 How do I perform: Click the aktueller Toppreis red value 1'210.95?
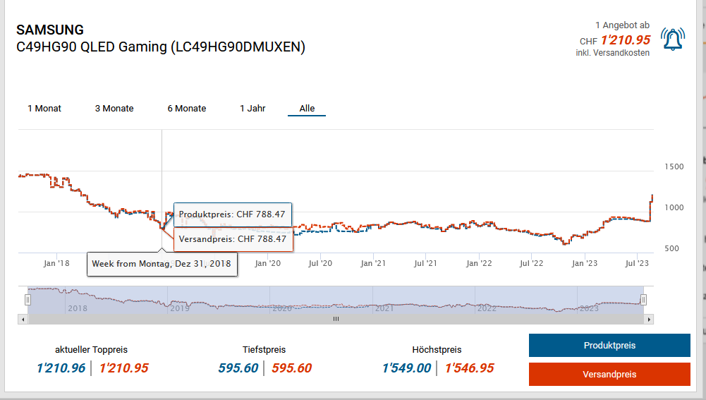124,368
